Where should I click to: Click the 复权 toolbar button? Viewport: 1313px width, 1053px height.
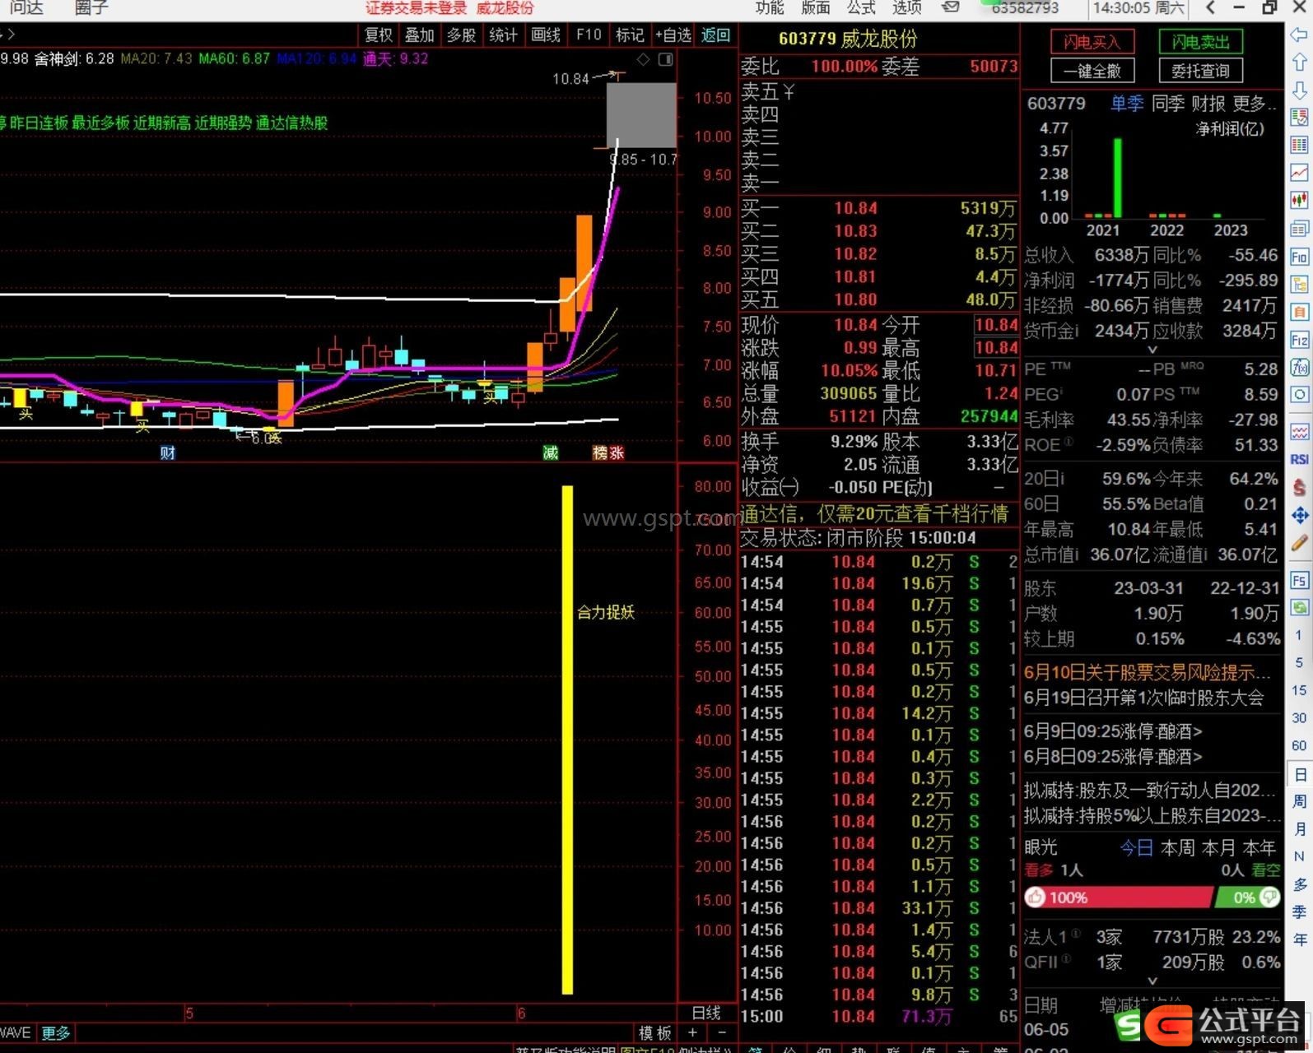pyautogui.click(x=379, y=35)
